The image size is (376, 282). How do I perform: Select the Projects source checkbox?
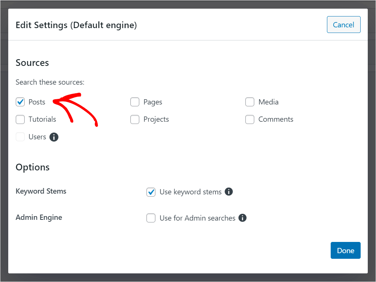[x=135, y=119]
